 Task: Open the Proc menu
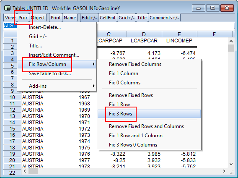pos(23,18)
